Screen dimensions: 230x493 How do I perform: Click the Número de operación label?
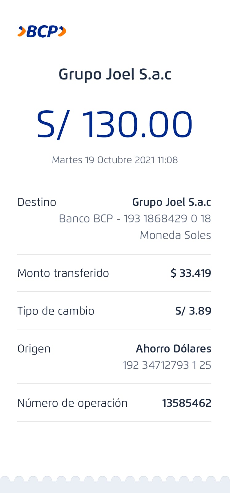click(72, 403)
